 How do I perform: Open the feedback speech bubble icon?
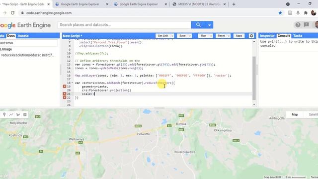click(x=306, y=25)
